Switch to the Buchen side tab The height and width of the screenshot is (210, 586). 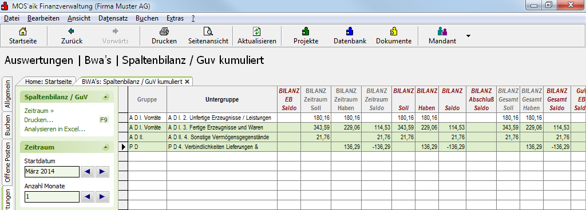[x=7, y=125]
